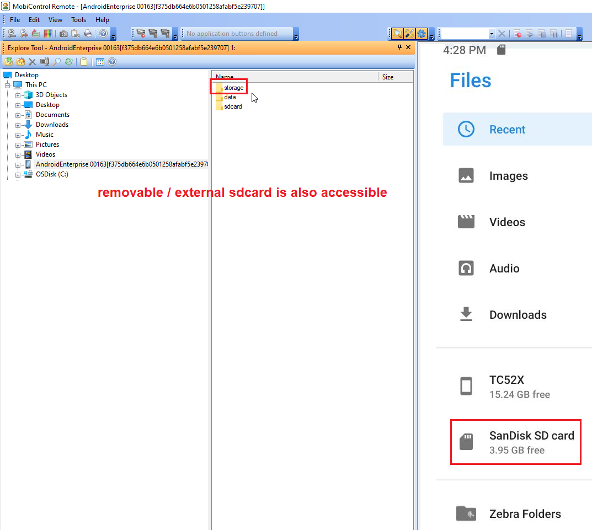Click the pause macro script icon
The height and width of the screenshot is (530, 592).
coord(554,34)
